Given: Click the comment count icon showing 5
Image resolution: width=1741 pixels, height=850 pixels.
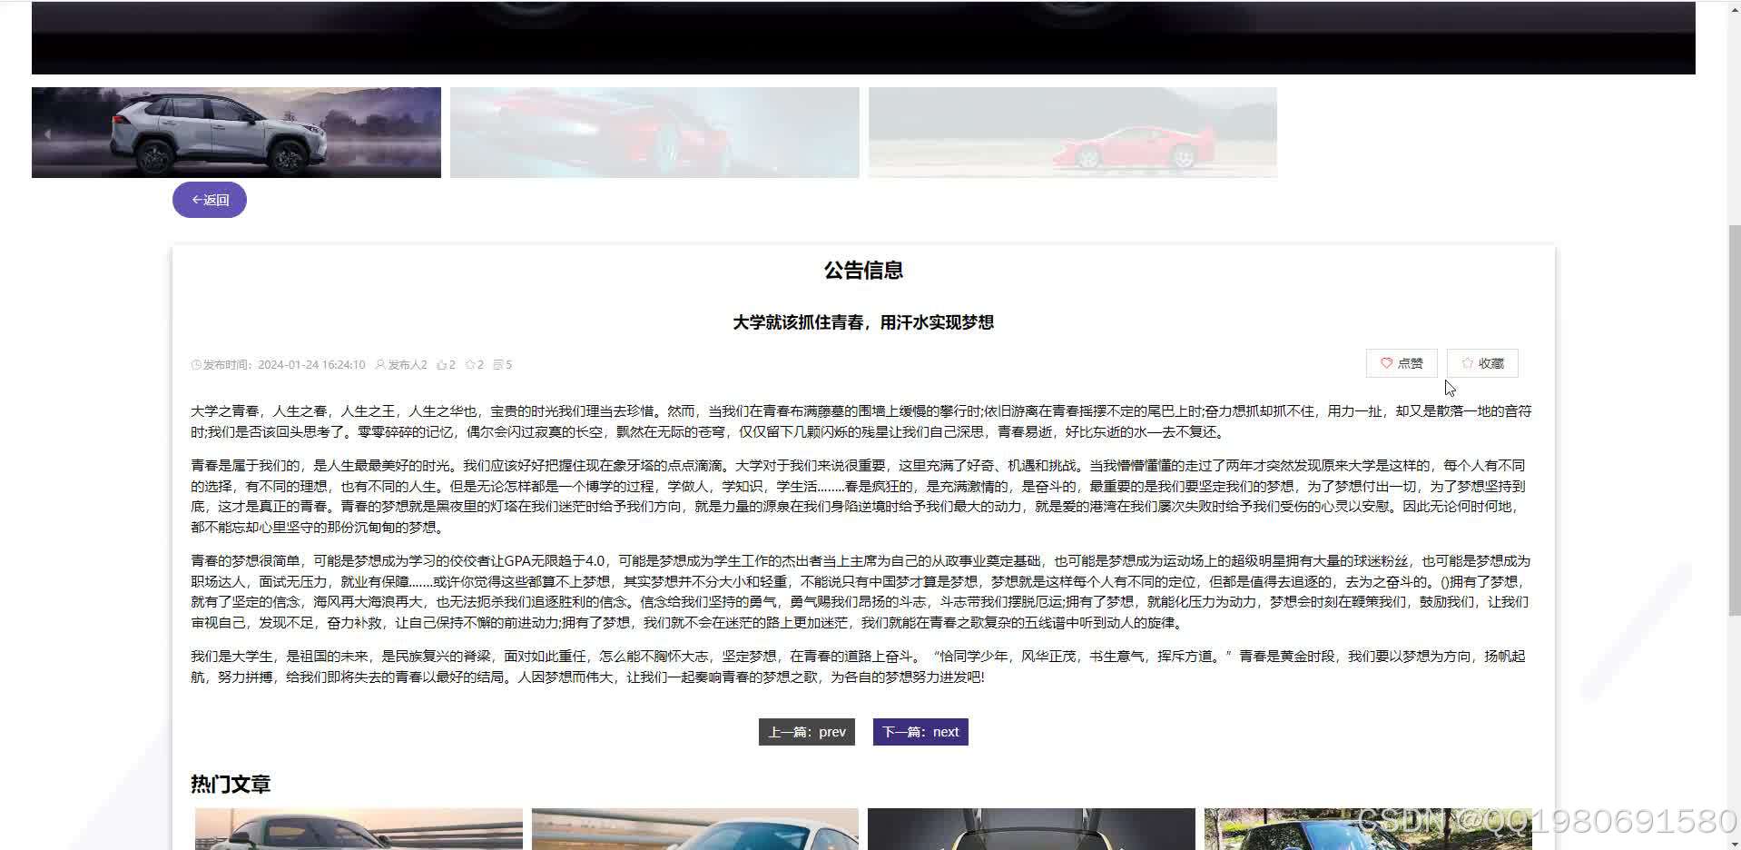Looking at the screenshot, I should click(498, 364).
